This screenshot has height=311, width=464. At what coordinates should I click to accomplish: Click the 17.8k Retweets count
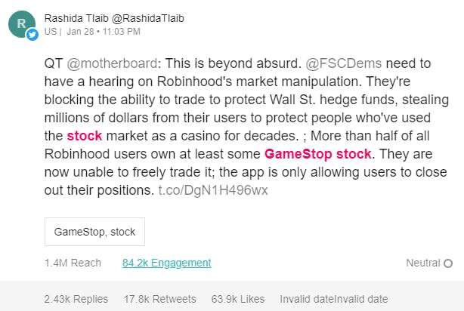pyautogui.click(x=159, y=299)
